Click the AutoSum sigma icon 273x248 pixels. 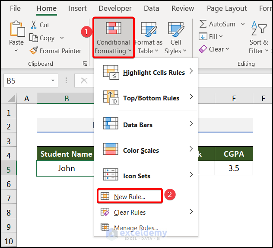[x=203, y=24]
